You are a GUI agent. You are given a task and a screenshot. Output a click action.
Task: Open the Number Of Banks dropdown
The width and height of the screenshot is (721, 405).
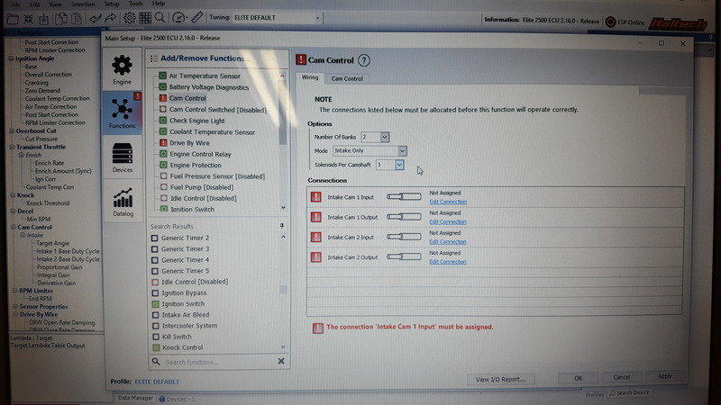[385, 137]
